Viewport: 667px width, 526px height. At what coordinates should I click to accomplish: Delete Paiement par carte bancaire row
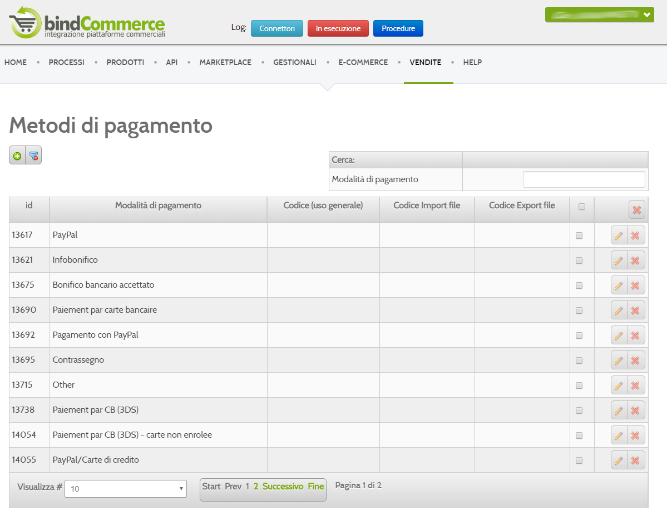point(635,310)
